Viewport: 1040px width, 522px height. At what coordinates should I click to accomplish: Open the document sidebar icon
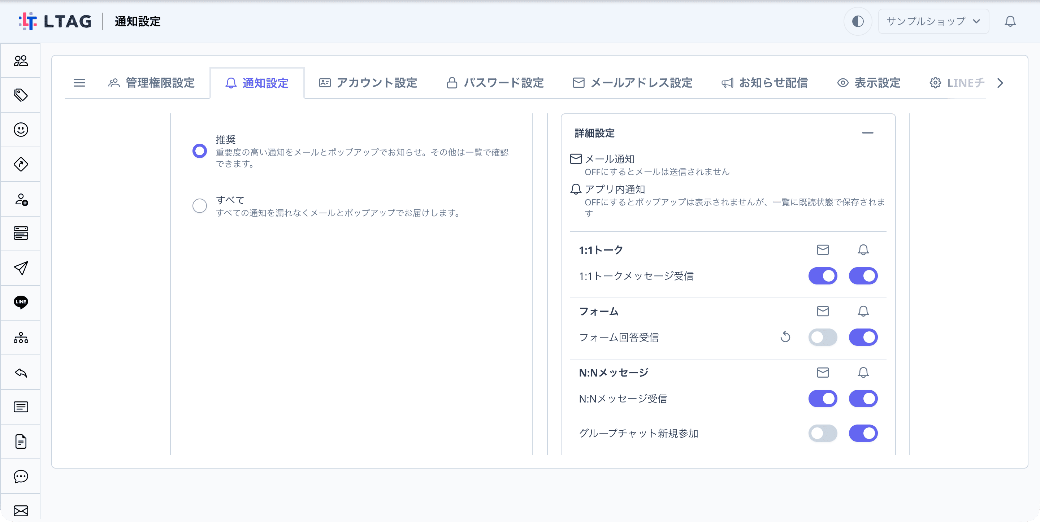click(21, 441)
